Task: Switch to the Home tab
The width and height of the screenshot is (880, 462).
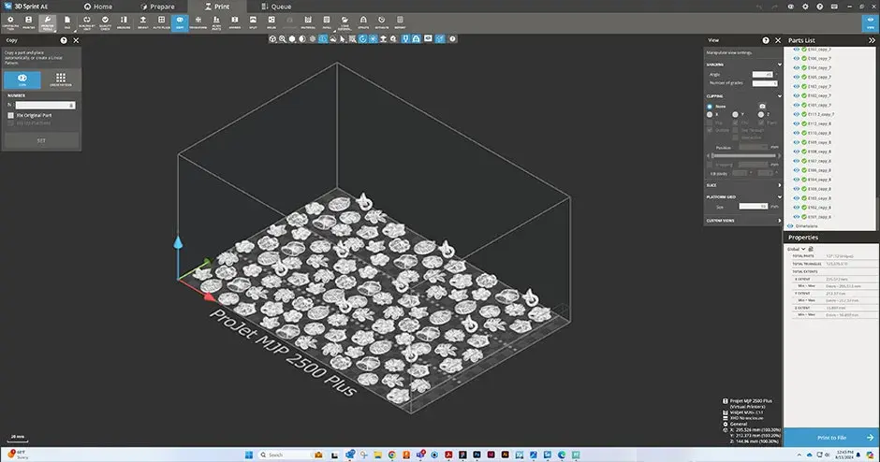Action: pyautogui.click(x=98, y=7)
